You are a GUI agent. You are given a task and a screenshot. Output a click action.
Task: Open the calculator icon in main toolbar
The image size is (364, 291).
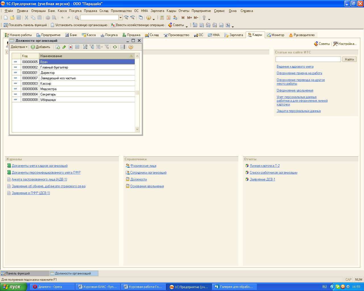162,18
